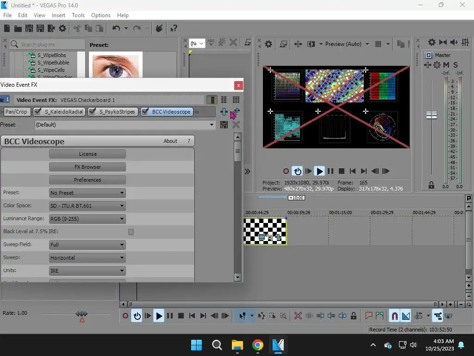Toggle Enable Snapping magnet button
474x356 pixels.
[x=394, y=316]
